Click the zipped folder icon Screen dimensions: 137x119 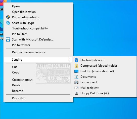coord(76,66)
